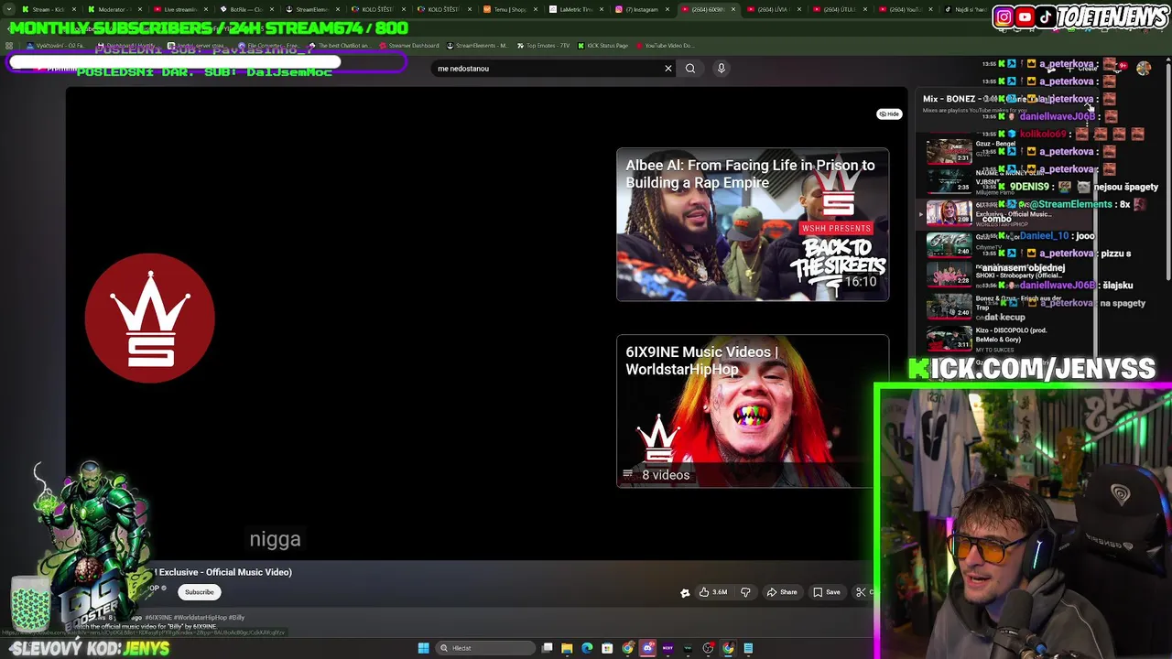Open the Albee Al end-screen video card

753,225
